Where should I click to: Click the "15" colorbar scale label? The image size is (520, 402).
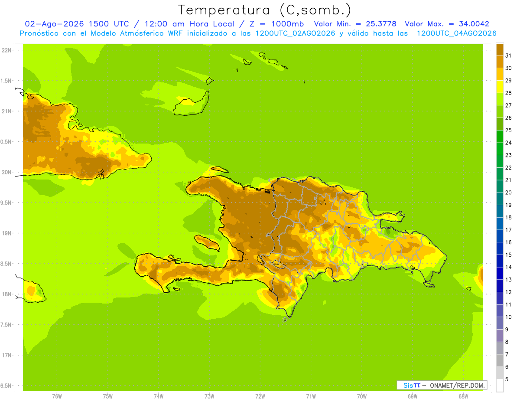pos(509,255)
